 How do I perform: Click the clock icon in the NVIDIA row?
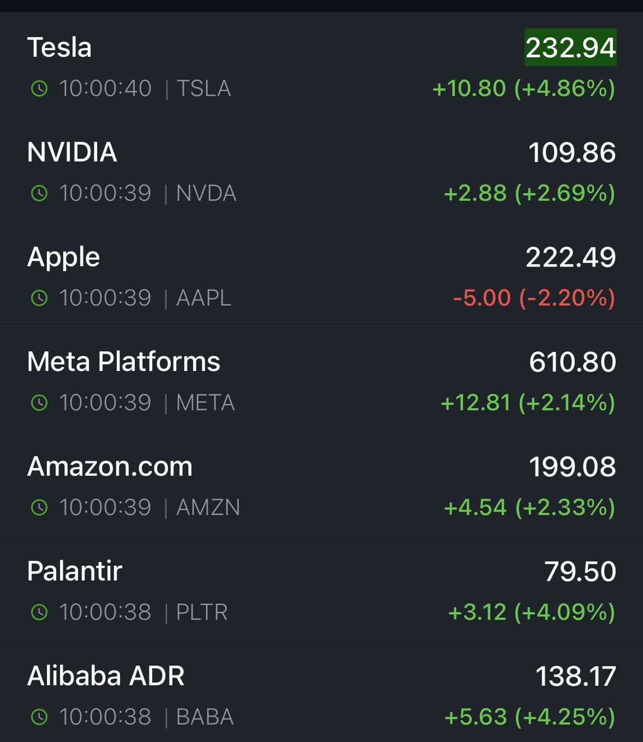coord(38,194)
